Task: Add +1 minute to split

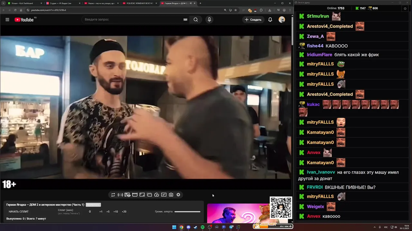Action: pyautogui.click(x=101, y=212)
